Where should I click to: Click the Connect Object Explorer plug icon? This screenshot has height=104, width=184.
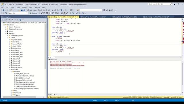(10, 20)
